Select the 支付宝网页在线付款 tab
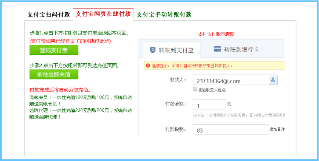Image resolution: width=319 pixels, height=161 pixels. click(x=103, y=14)
